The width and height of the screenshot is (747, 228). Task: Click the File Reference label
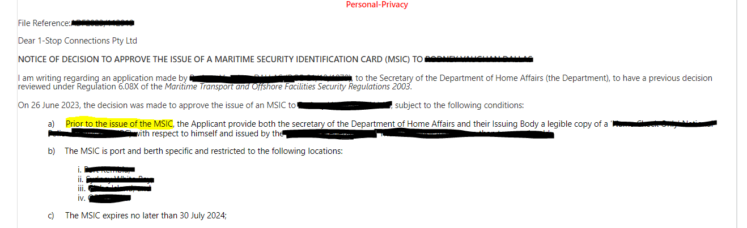44,23
